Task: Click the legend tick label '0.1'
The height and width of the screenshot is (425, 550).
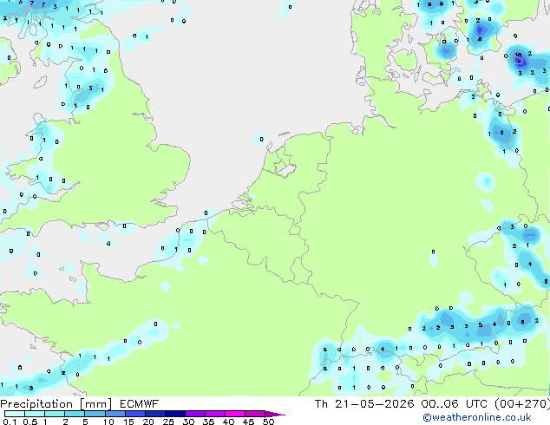Action: (x=10, y=422)
